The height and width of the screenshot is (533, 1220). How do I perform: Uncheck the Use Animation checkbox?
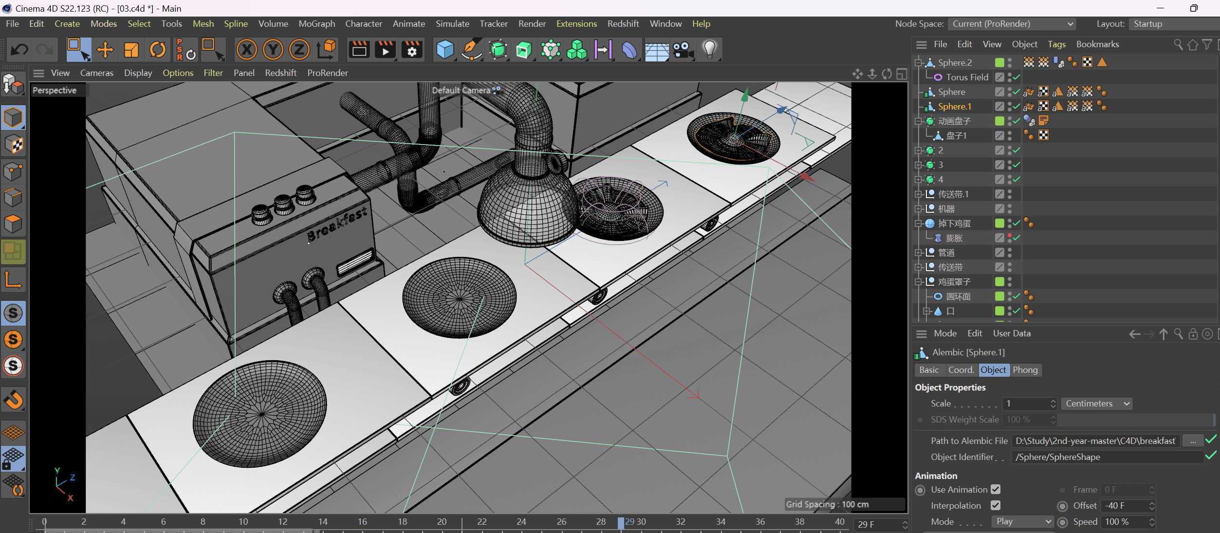click(996, 489)
